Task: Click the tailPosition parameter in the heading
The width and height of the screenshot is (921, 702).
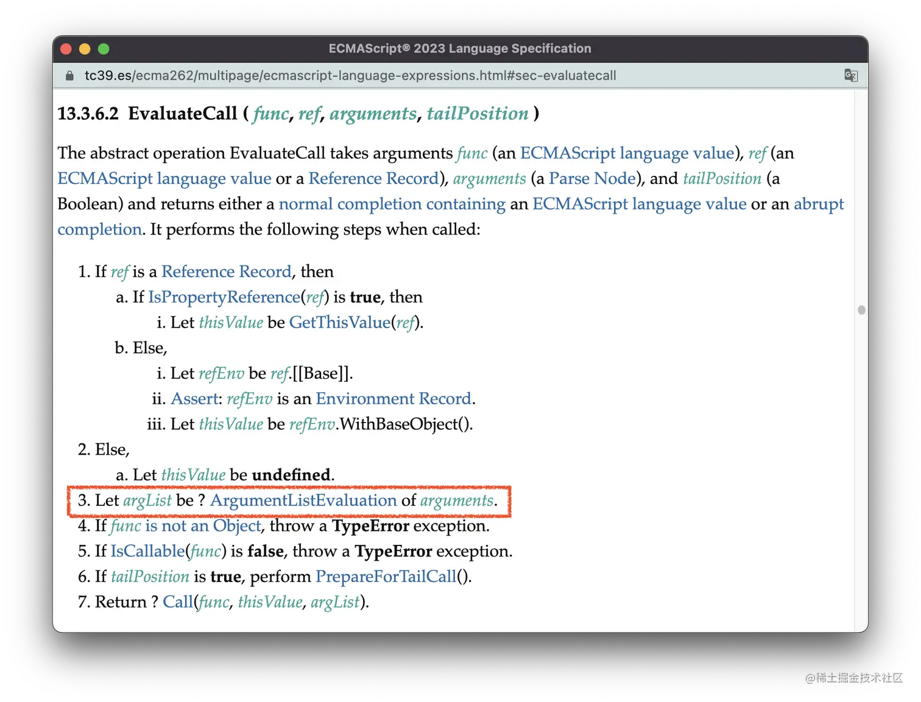Action: [x=478, y=114]
